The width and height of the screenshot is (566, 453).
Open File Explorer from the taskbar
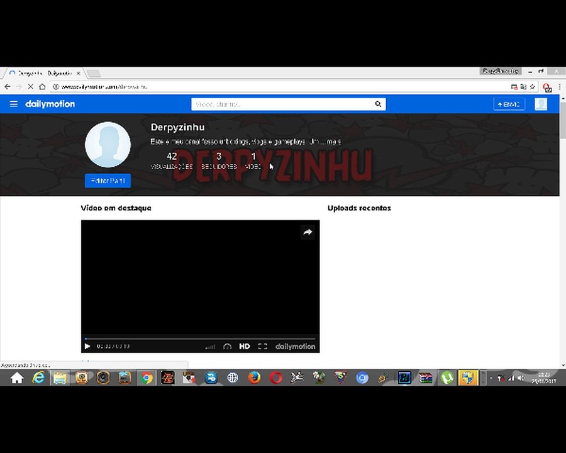tap(60, 378)
